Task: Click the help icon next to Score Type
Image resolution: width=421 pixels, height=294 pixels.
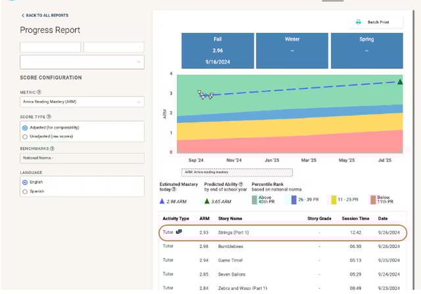Action: [x=49, y=117]
